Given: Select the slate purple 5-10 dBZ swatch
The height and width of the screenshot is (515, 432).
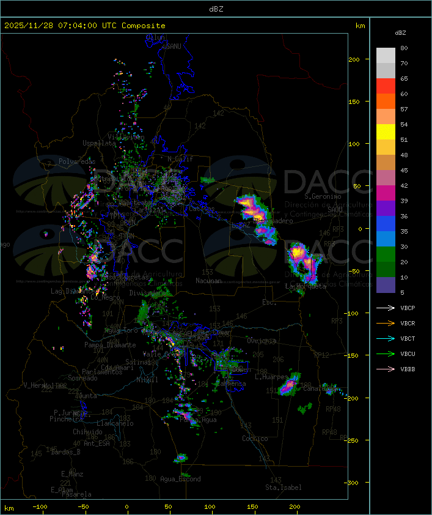Looking at the screenshot, I should [386, 285].
